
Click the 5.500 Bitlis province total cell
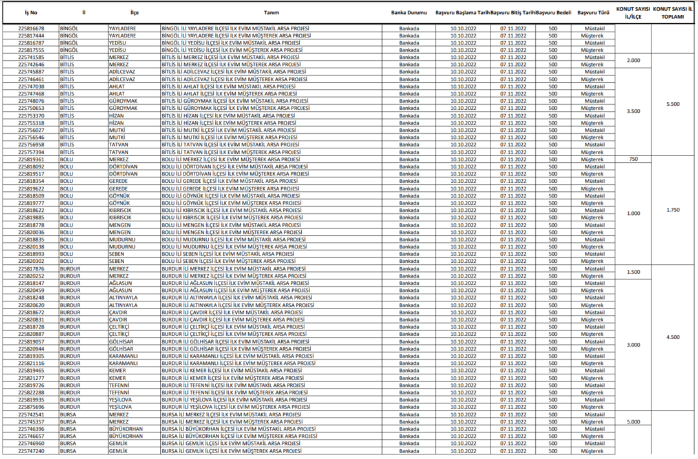click(x=673, y=104)
